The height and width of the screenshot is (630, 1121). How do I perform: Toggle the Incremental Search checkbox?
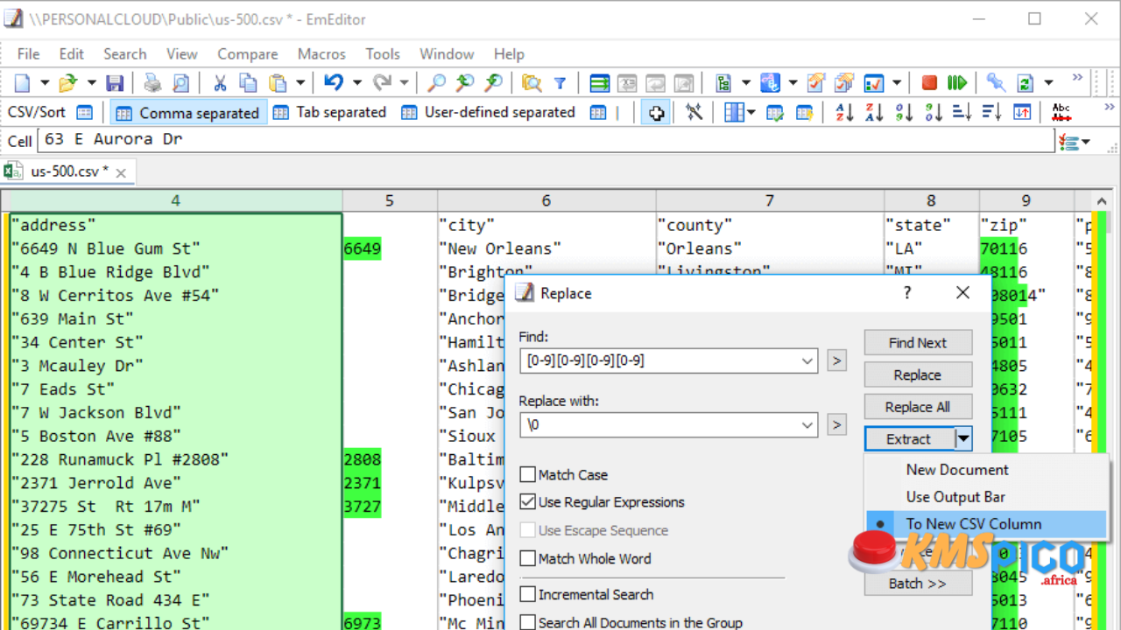point(527,594)
